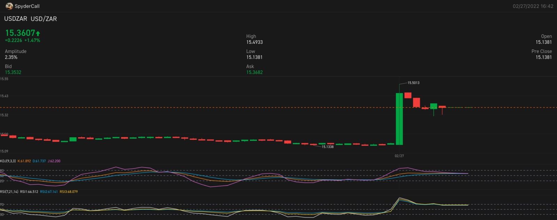The height and width of the screenshot is (220, 557).
Task: Click the D:61.737 indicator value
Action: [x=39, y=161]
